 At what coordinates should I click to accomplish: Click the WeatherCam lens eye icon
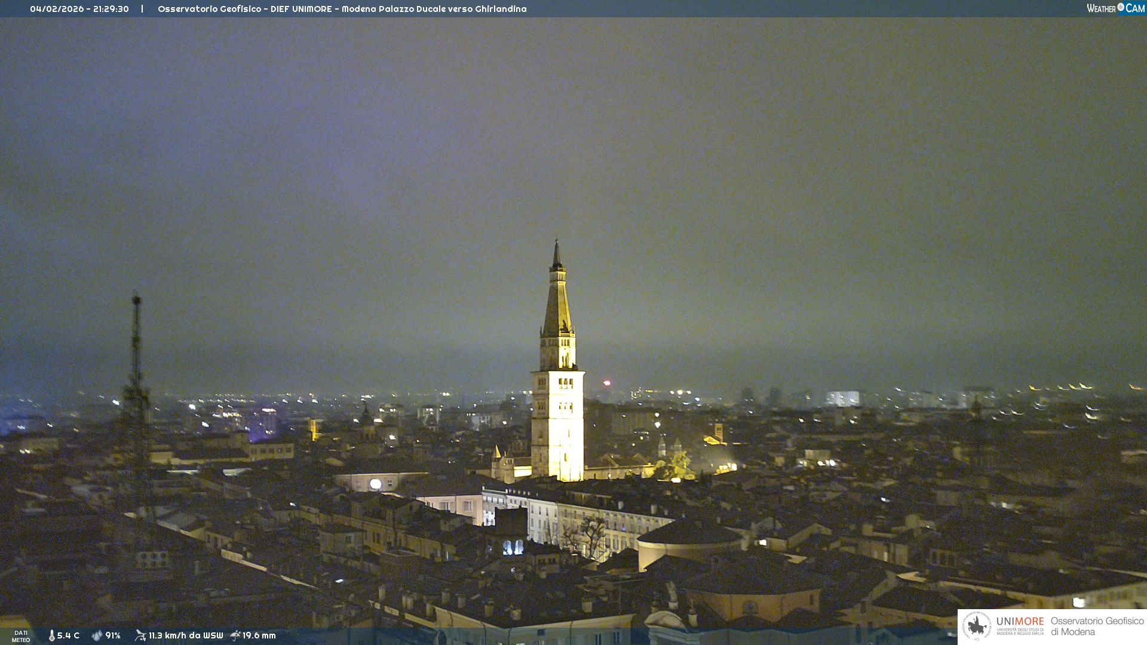(x=1121, y=7)
